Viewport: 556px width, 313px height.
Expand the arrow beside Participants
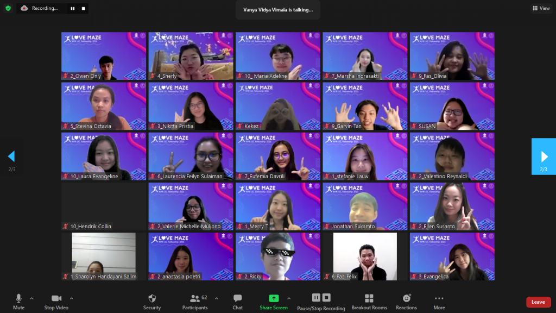point(216,298)
